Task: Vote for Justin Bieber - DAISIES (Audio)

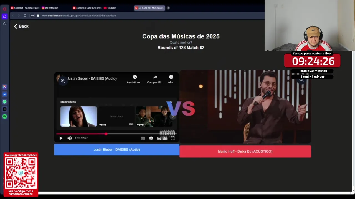Action: pos(116,150)
